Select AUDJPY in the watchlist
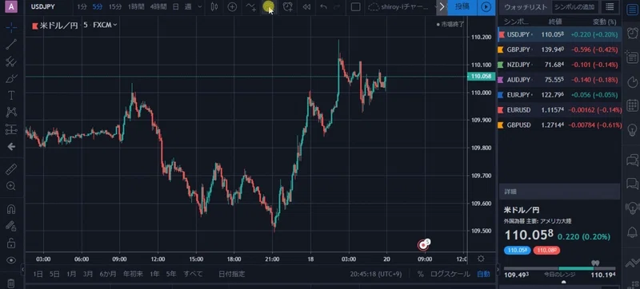 coord(559,80)
